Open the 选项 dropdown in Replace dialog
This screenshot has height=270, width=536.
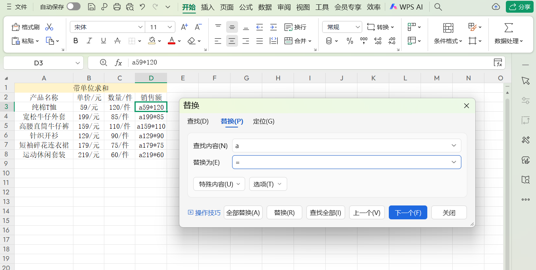(x=268, y=184)
